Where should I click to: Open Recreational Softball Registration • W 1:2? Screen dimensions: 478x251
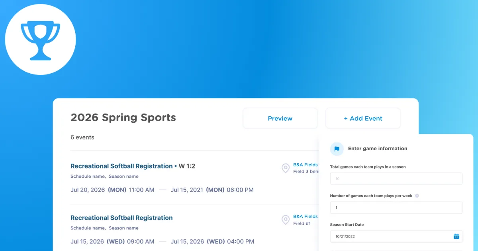point(133,166)
